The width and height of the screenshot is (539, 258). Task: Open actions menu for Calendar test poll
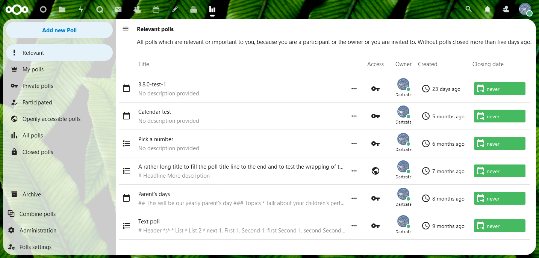[354, 116]
